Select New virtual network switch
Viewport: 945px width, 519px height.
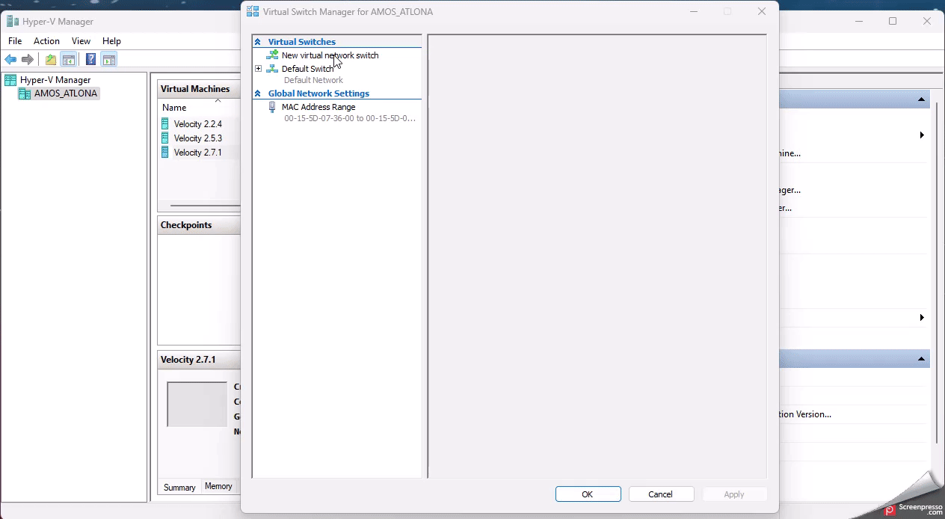tap(330, 55)
